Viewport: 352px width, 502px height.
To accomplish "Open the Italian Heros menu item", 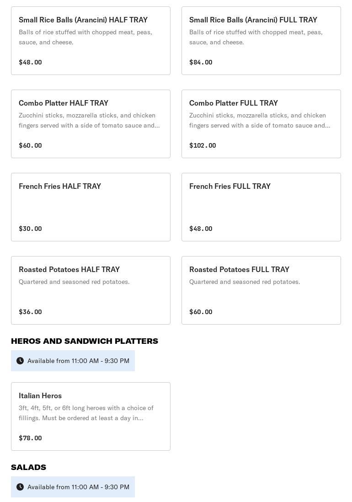I will pyautogui.click(x=91, y=417).
